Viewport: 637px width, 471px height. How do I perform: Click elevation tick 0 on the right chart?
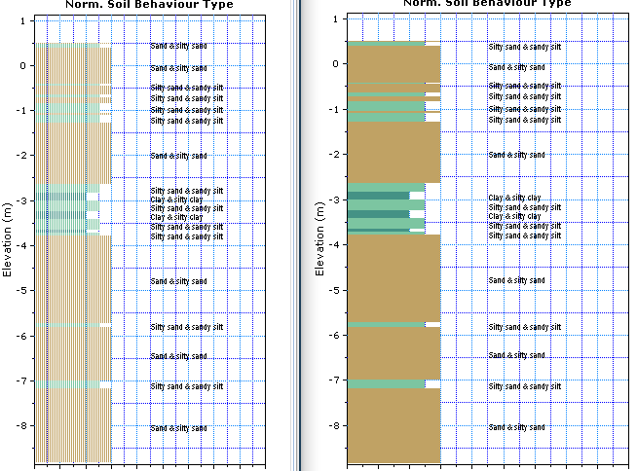point(336,64)
